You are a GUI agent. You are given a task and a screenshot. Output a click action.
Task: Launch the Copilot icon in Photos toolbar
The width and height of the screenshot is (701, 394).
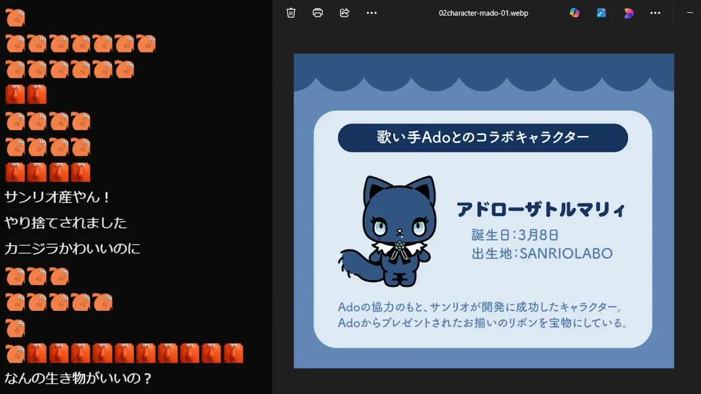click(x=574, y=13)
